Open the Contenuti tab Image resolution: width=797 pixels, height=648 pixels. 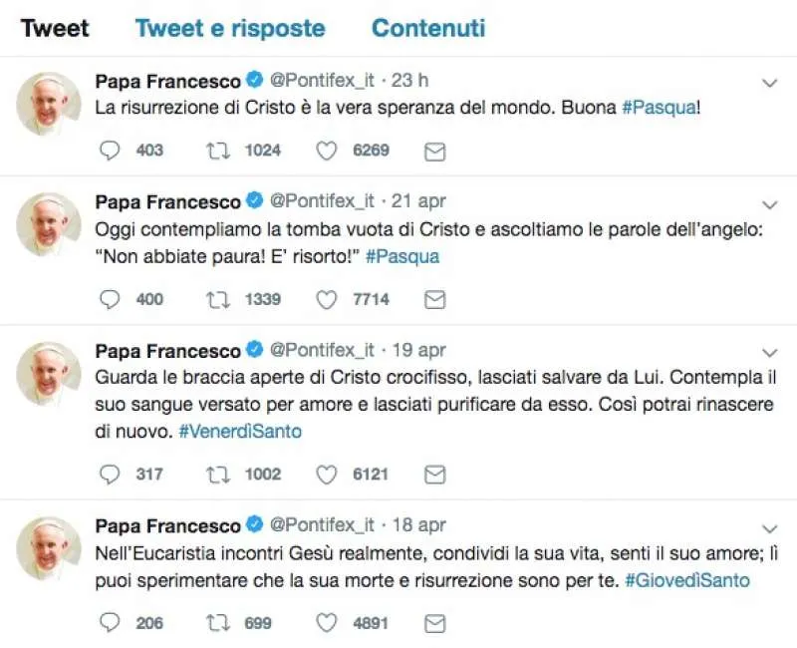(x=428, y=28)
